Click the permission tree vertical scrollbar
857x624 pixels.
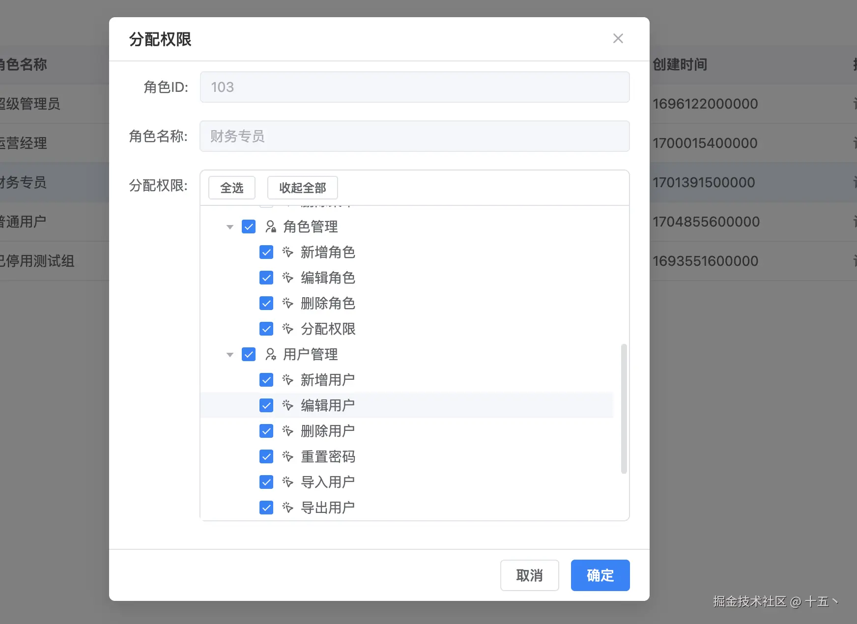click(x=624, y=409)
